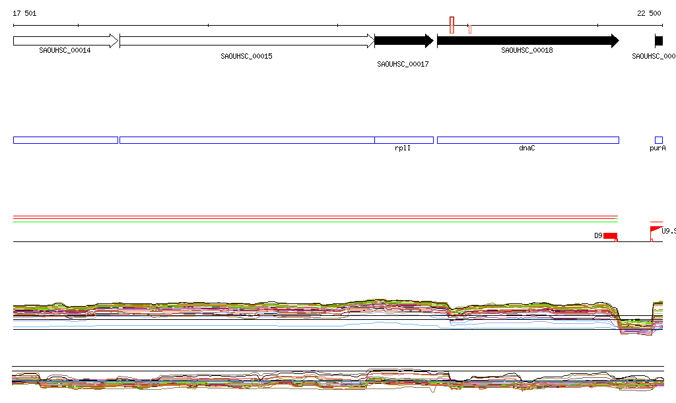Click the small orange marker on ruler
This screenshot has height=403, width=676.
(x=469, y=28)
